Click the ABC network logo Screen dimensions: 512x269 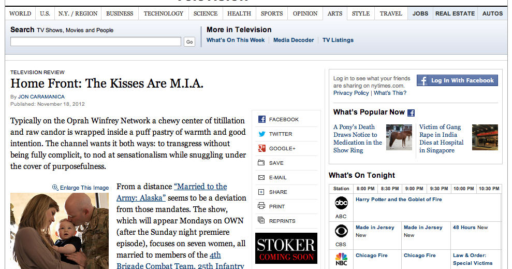341,203
